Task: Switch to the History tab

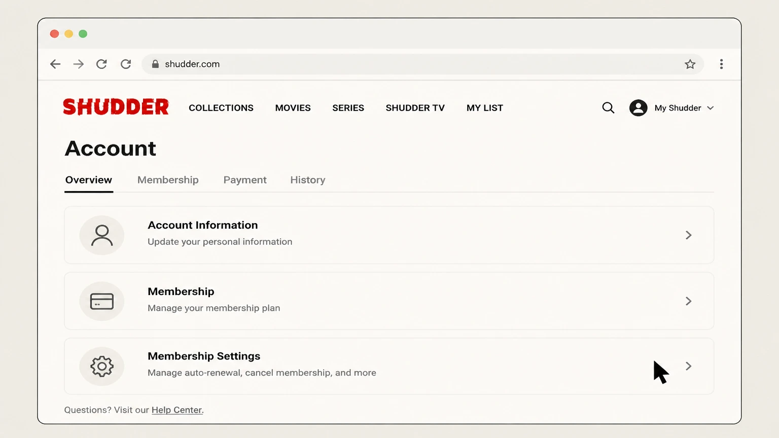Action: point(308,180)
